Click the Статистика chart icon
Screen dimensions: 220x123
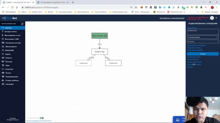3,69
